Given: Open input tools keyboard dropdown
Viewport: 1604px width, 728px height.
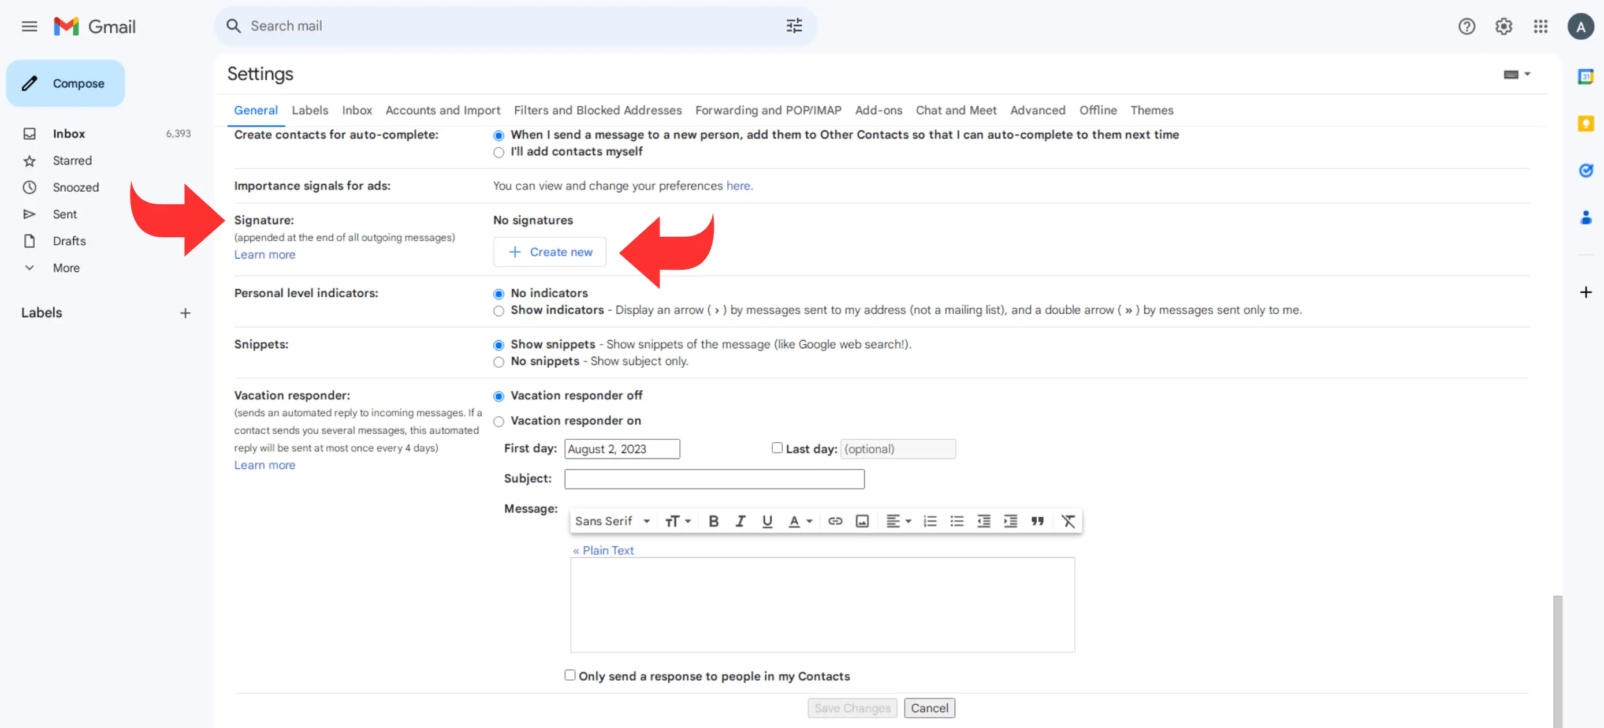Looking at the screenshot, I should (x=1516, y=74).
